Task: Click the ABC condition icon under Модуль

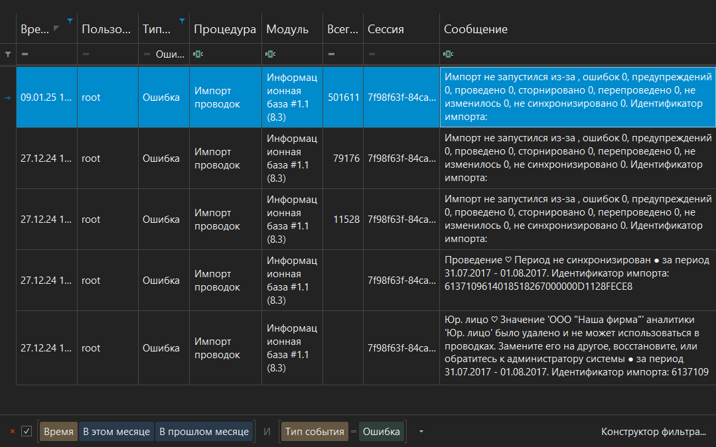Action: 270,54
